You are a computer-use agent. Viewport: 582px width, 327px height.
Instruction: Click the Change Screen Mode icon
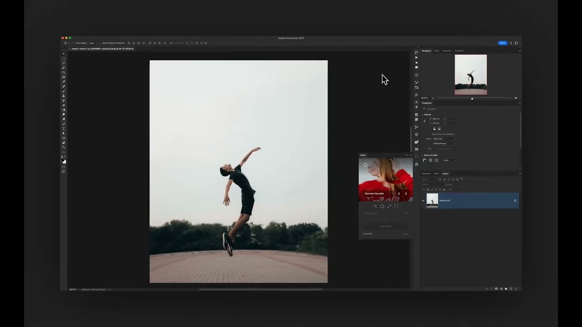tap(63, 172)
